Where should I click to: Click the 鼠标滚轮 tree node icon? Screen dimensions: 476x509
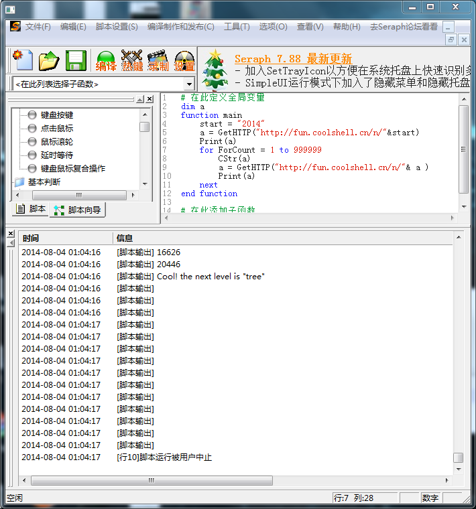coord(32,142)
